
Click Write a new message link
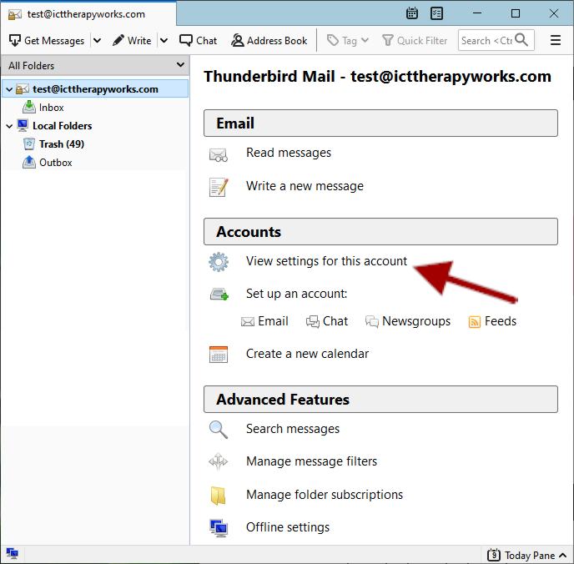[x=305, y=186]
